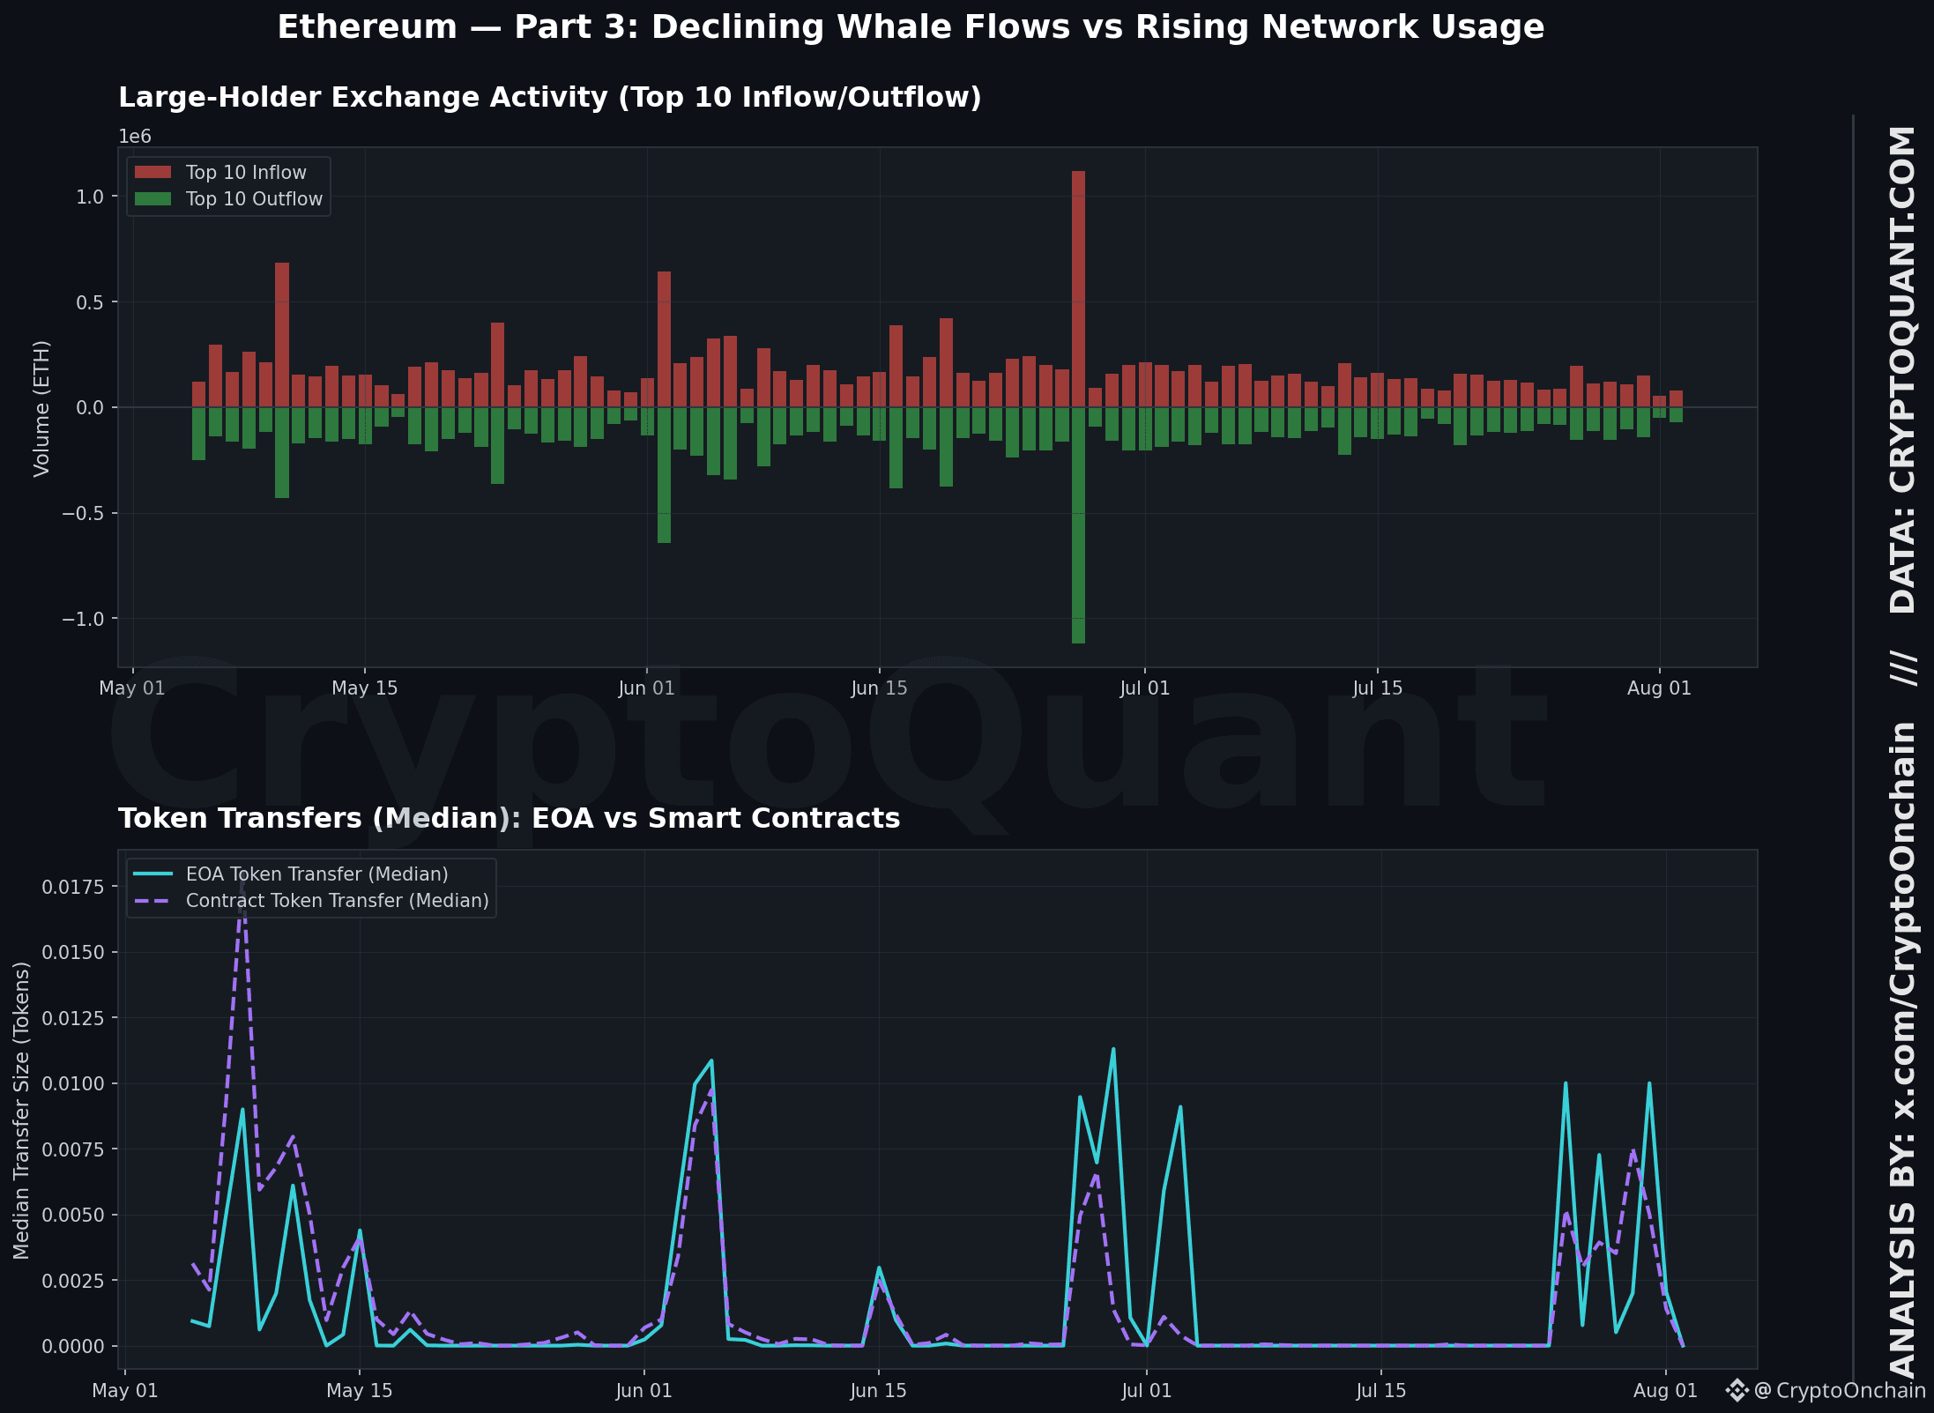This screenshot has width=1934, height=1413.
Task: Click the "0.0075" tick on the transfer-size axis
Action: click(x=73, y=1149)
